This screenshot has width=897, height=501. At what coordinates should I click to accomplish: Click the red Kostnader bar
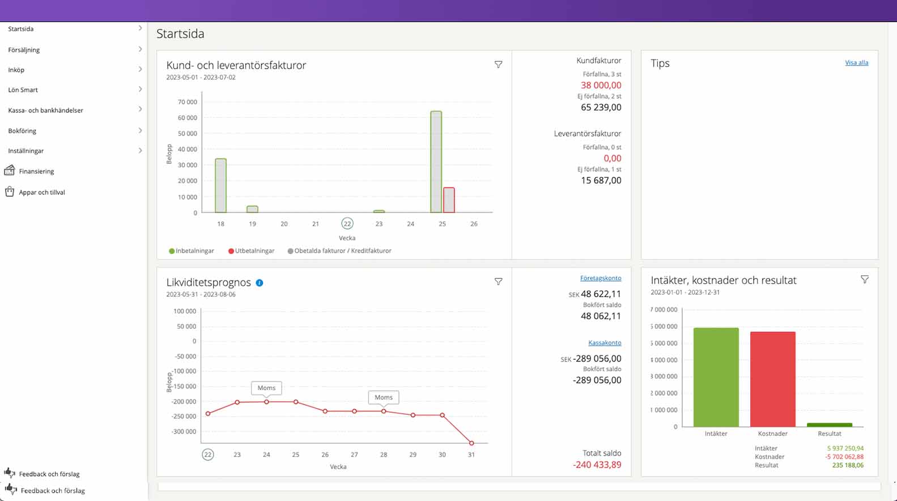(773, 379)
